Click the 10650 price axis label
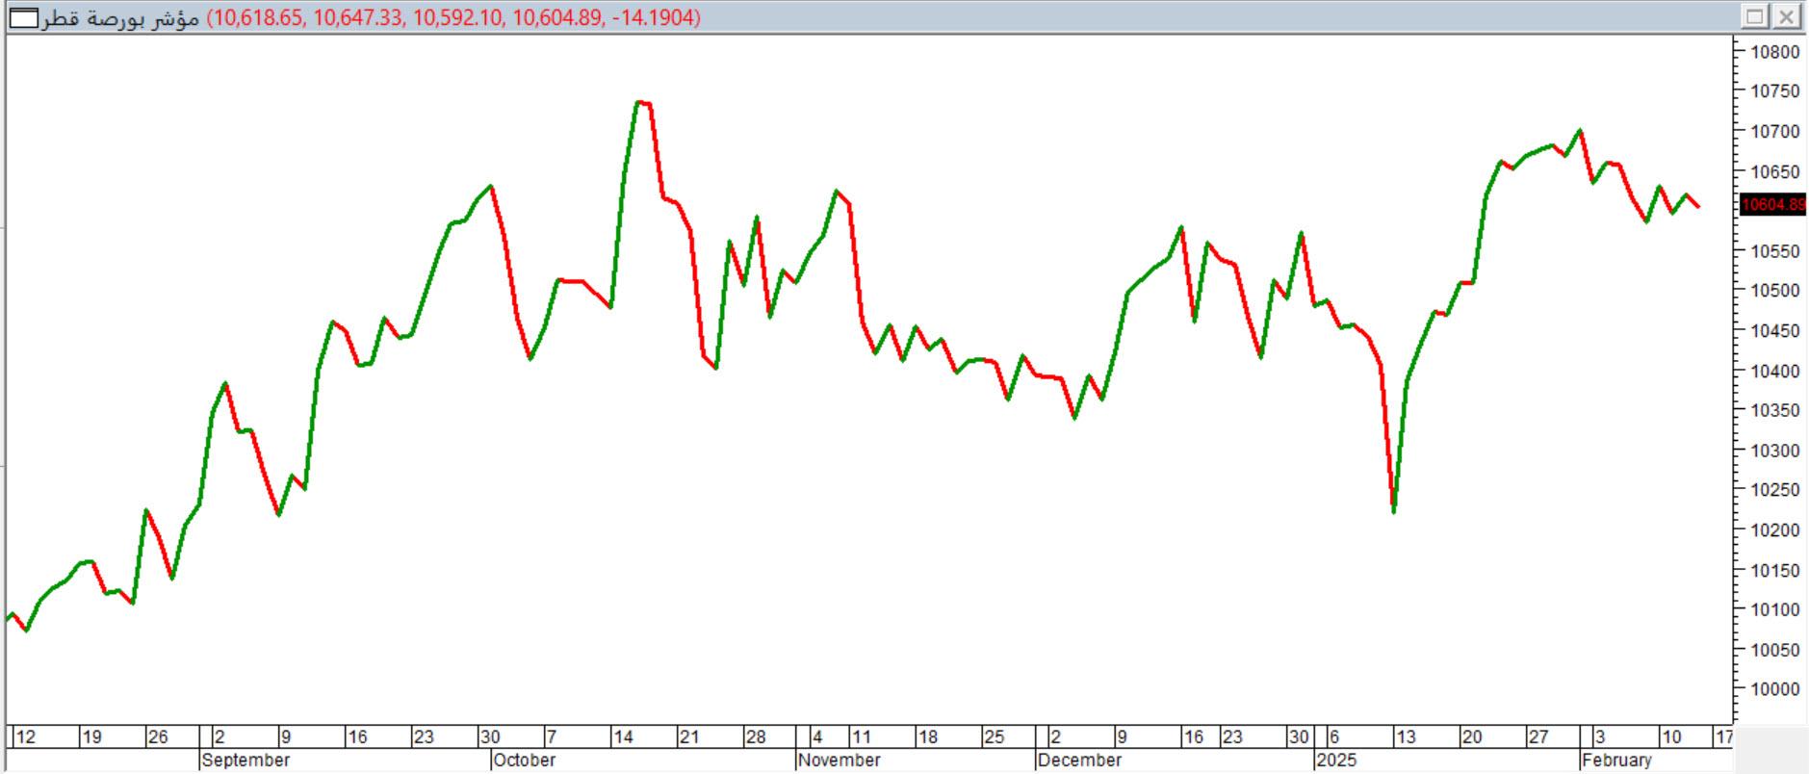 pyautogui.click(x=1774, y=171)
